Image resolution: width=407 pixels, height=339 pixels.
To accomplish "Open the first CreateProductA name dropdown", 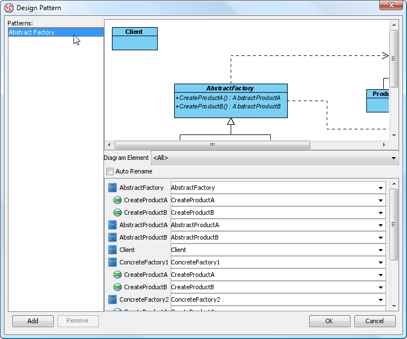I will click(380, 200).
